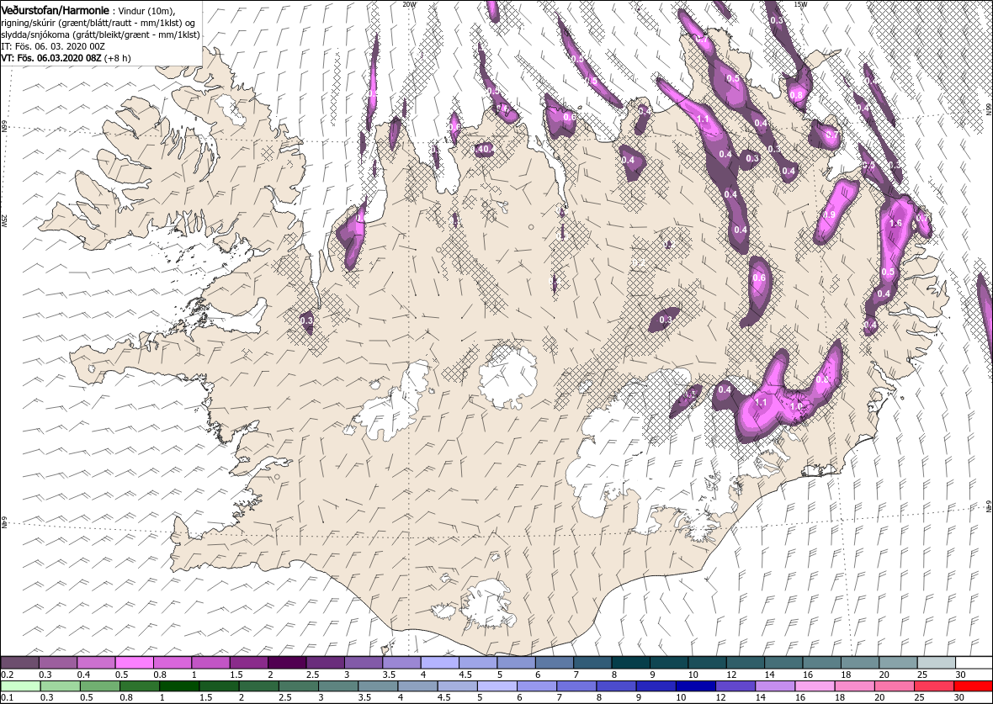Screen dimensions: 993x704
Task: Click the 20W longitude label
Action: click(410, 4)
